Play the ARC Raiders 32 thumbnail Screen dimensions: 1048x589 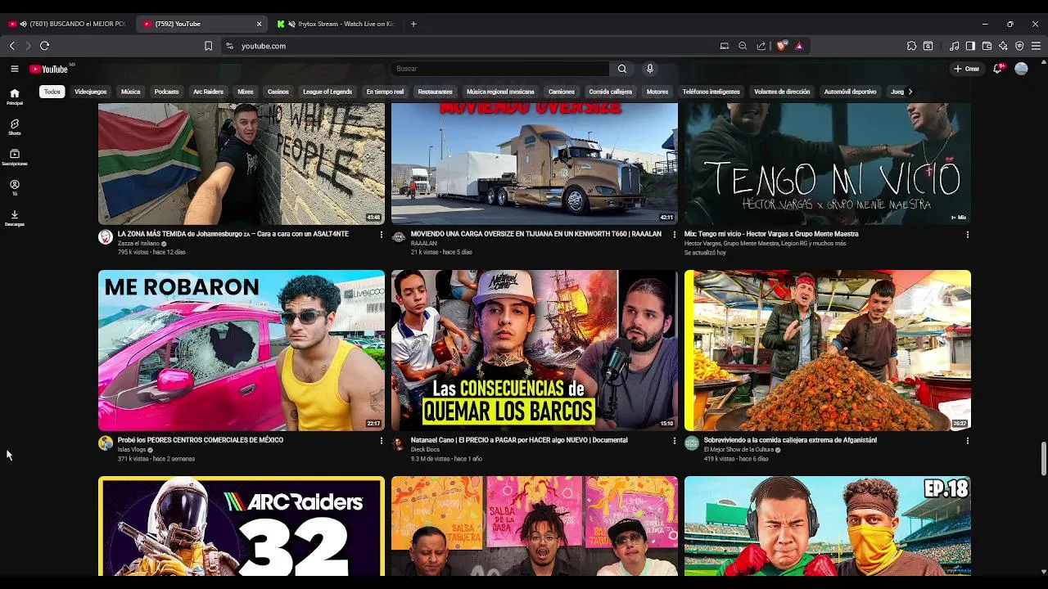242,526
